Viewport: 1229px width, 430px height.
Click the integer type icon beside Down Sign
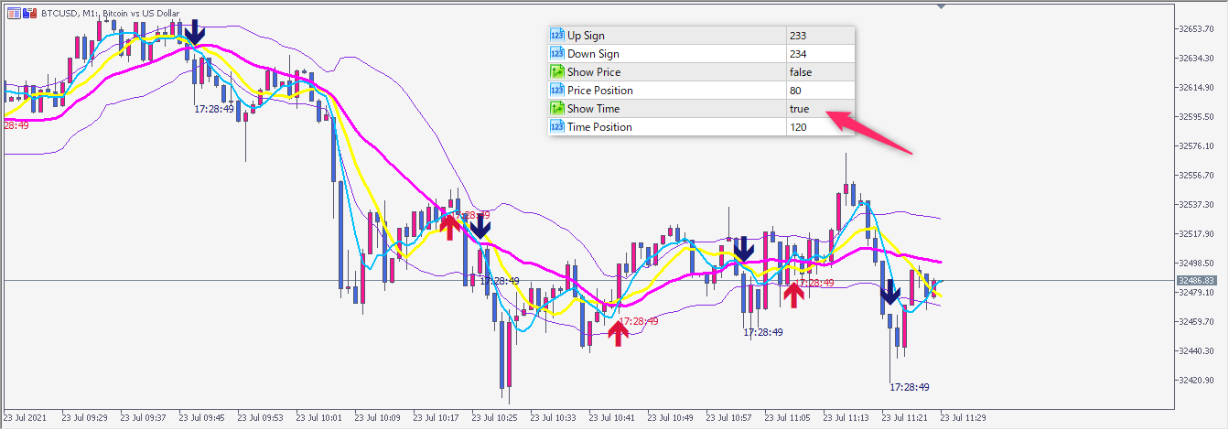coord(556,54)
